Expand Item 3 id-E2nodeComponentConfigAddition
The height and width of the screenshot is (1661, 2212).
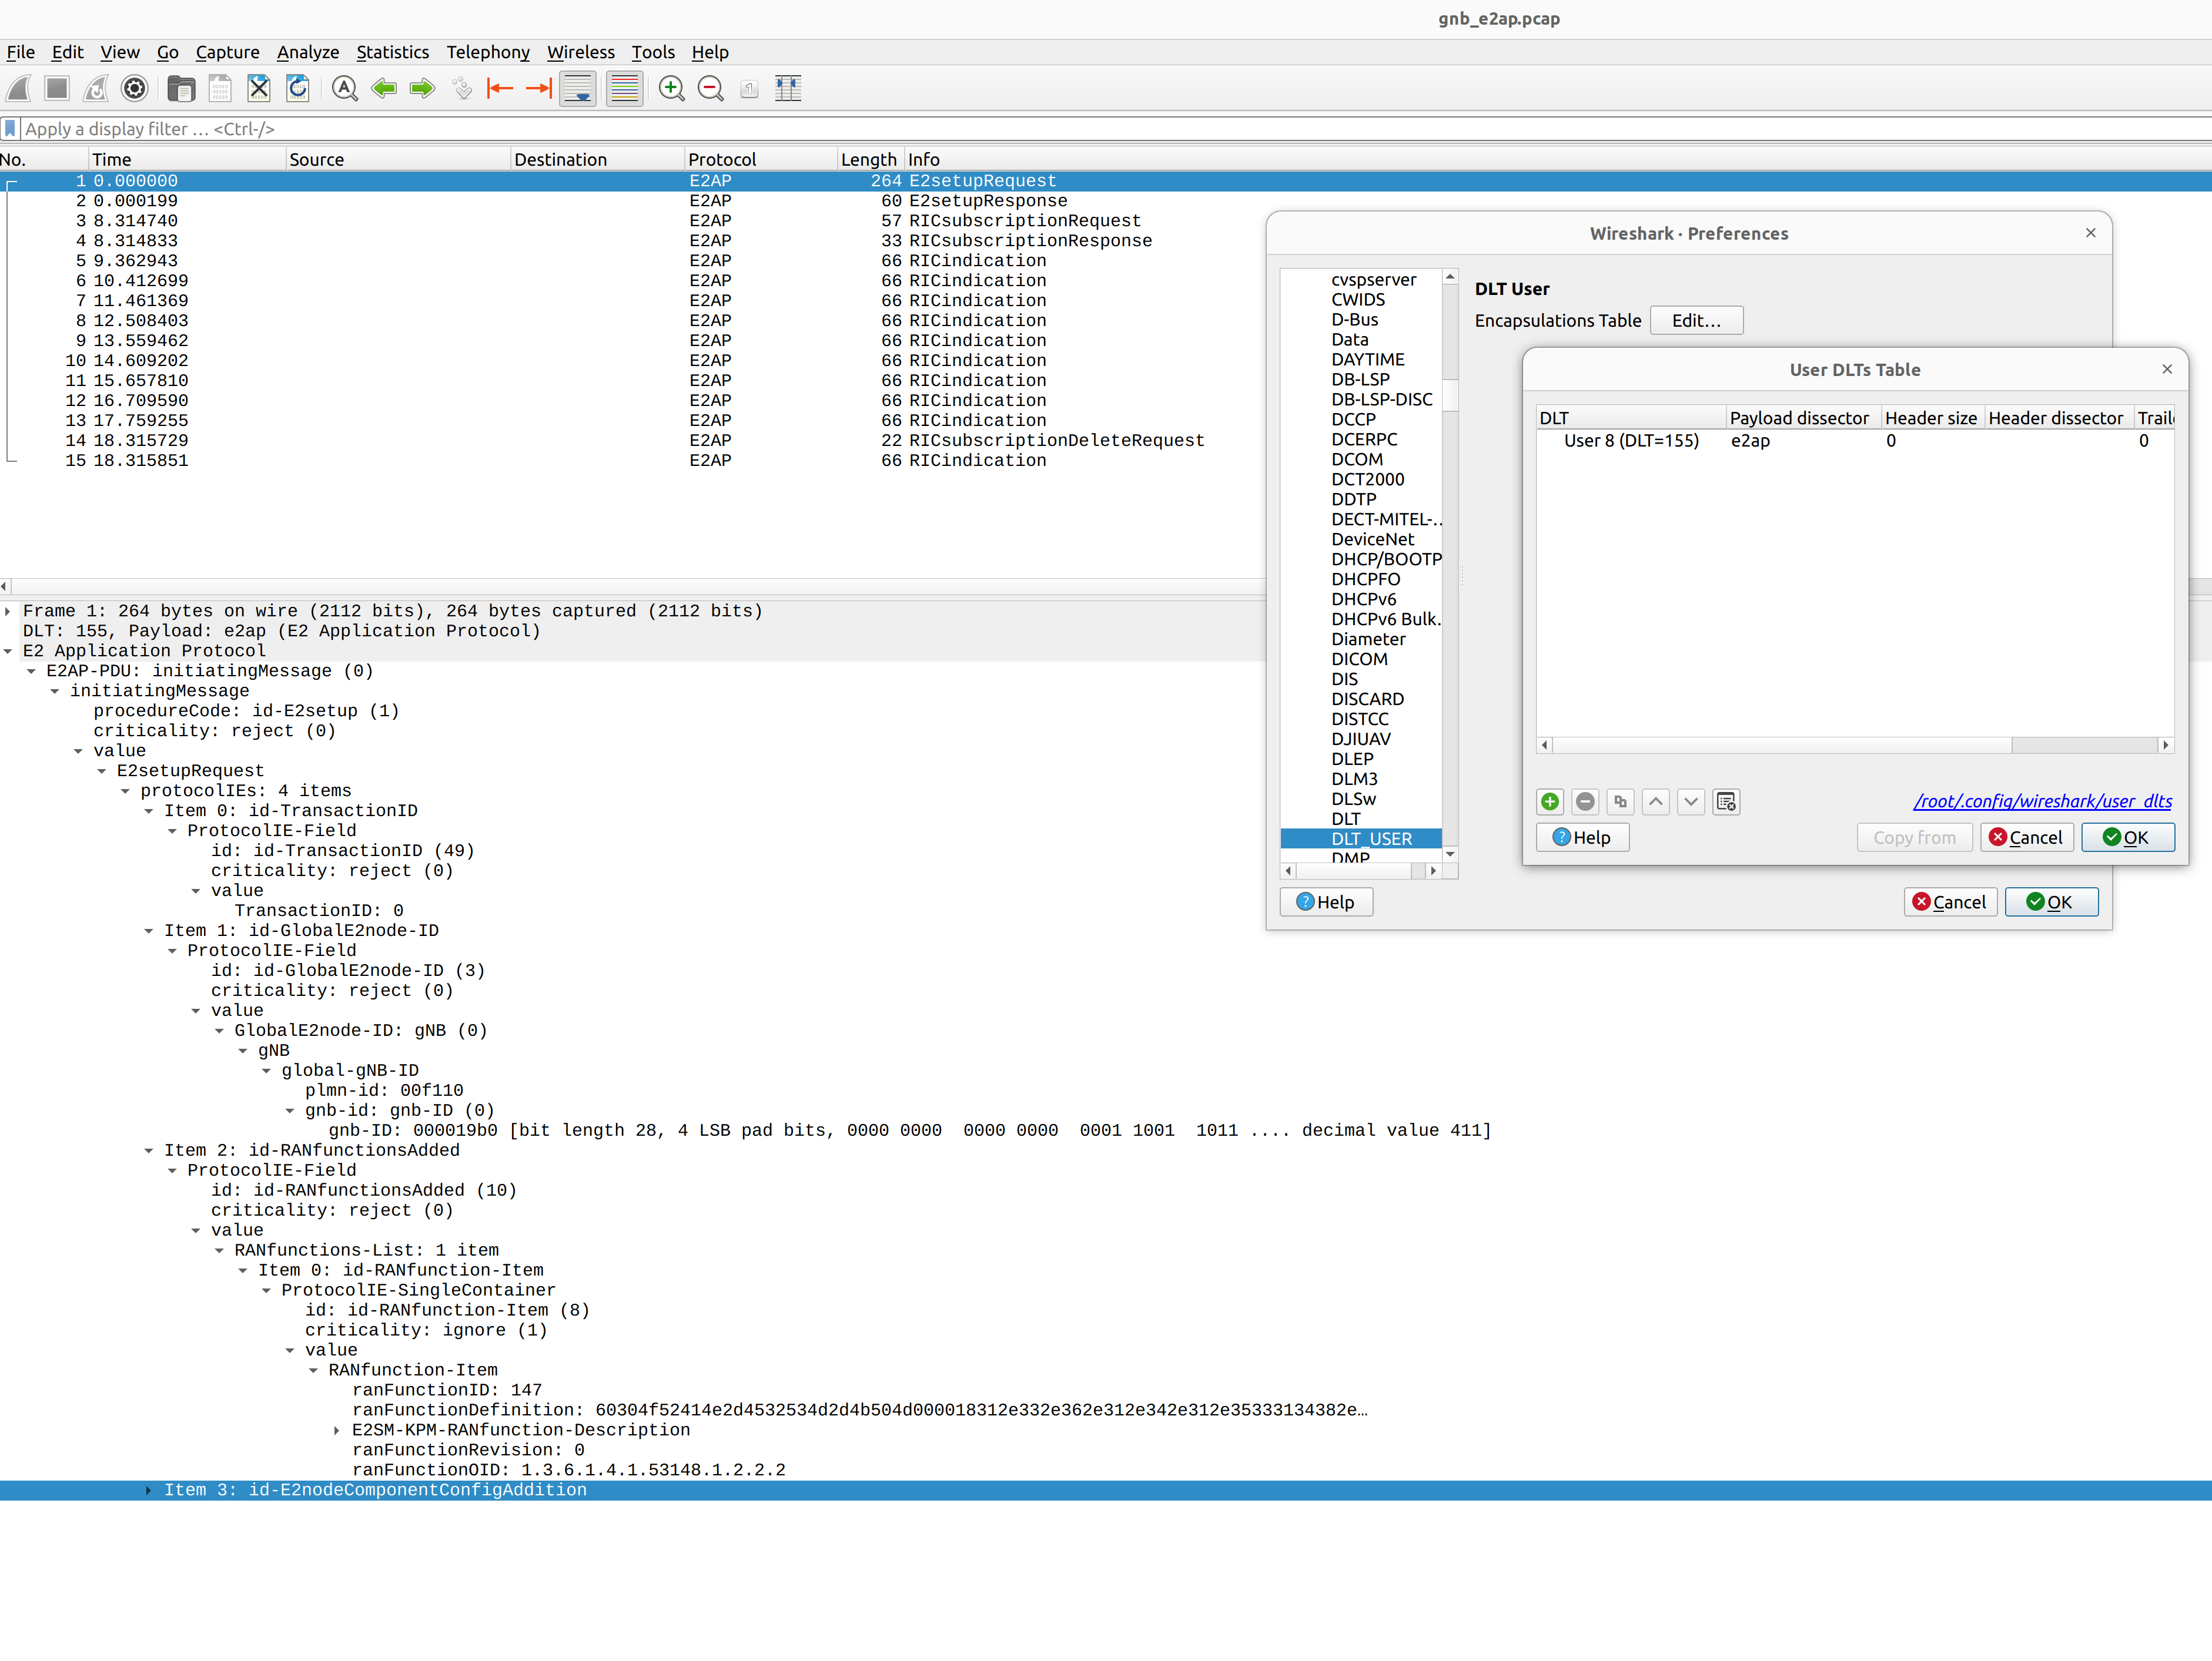coord(148,1490)
